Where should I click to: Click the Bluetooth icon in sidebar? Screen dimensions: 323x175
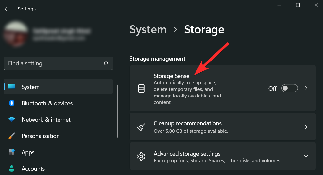12,103
